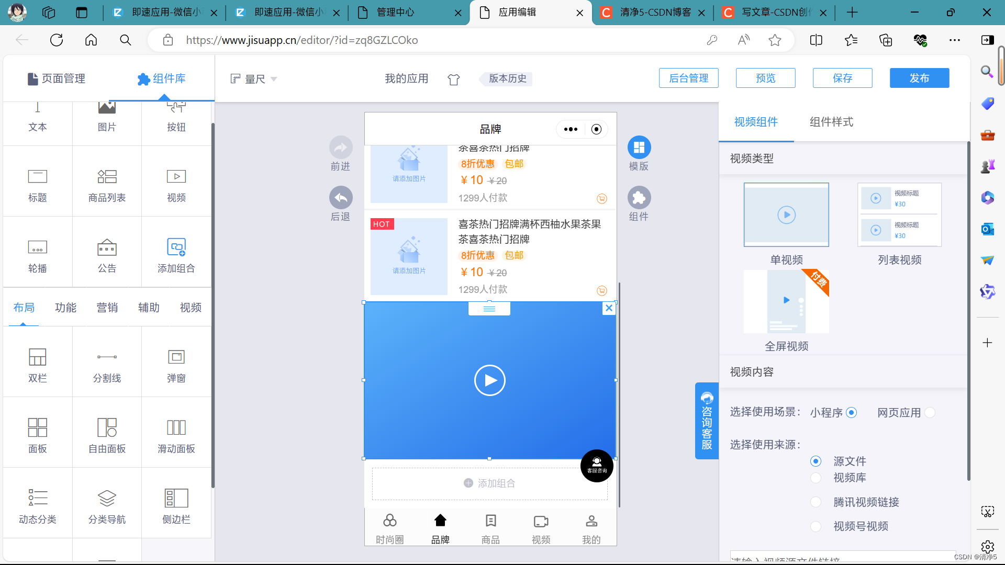Image resolution: width=1005 pixels, height=565 pixels.
Task: Open the 营销 component category tab
Action: [107, 308]
